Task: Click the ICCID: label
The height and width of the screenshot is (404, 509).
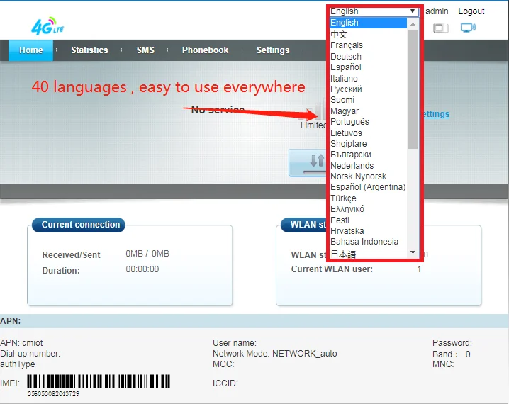Action: 225,383
